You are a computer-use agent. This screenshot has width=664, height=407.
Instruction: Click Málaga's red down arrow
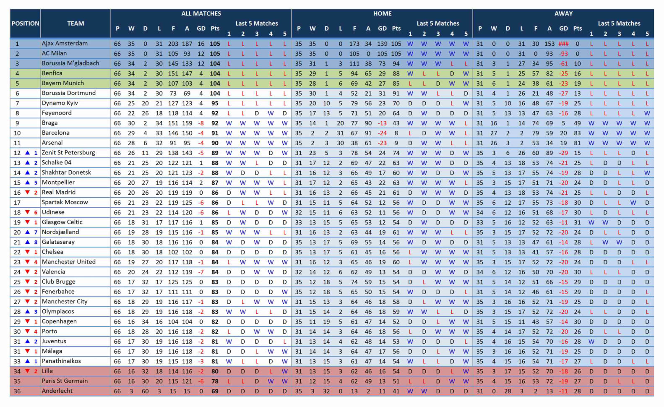(x=27, y=351)
